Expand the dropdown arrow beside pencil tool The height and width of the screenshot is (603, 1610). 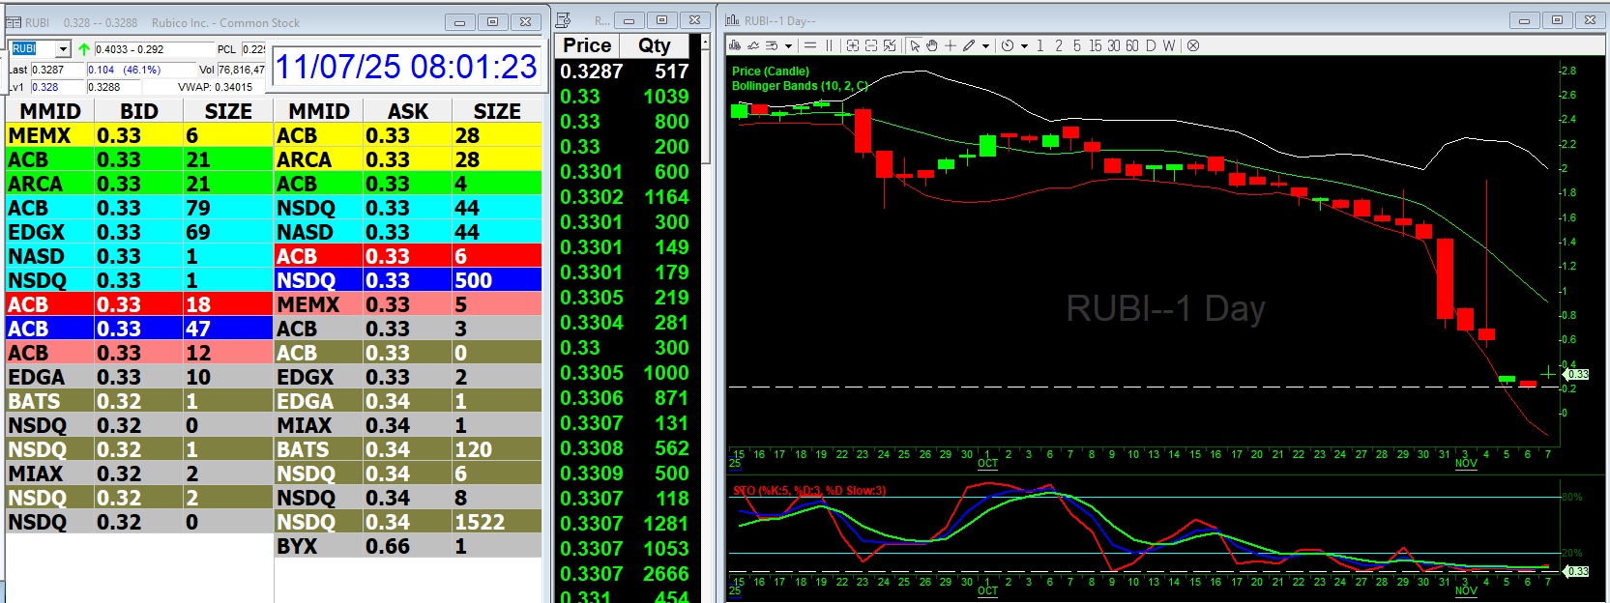coord(985,45)
